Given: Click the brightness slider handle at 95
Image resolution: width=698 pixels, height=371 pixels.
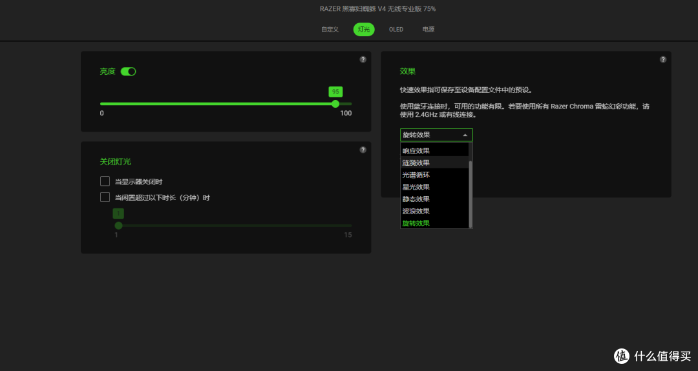Looking at the screenshot, I should (335, 104).
